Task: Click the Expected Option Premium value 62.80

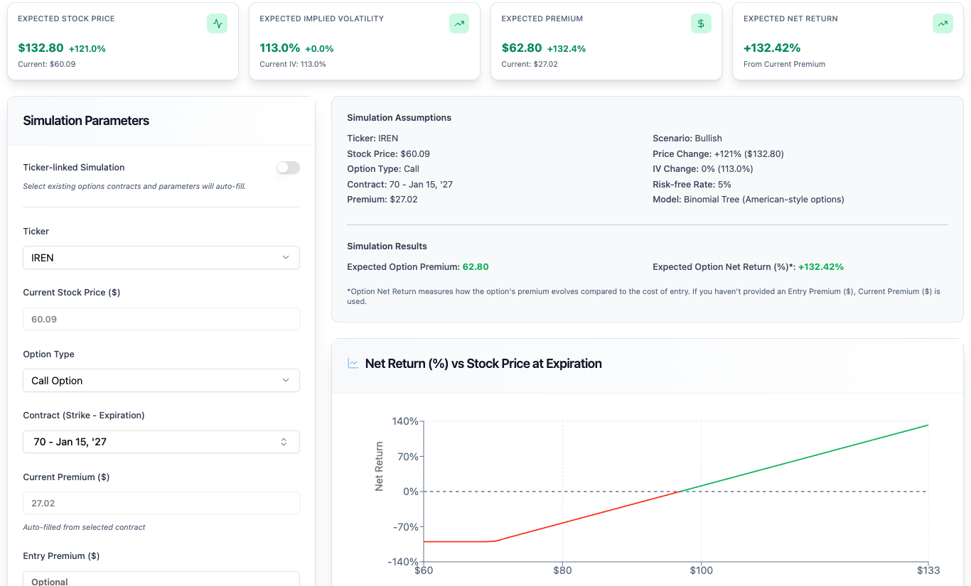Action: pos(476,267)
